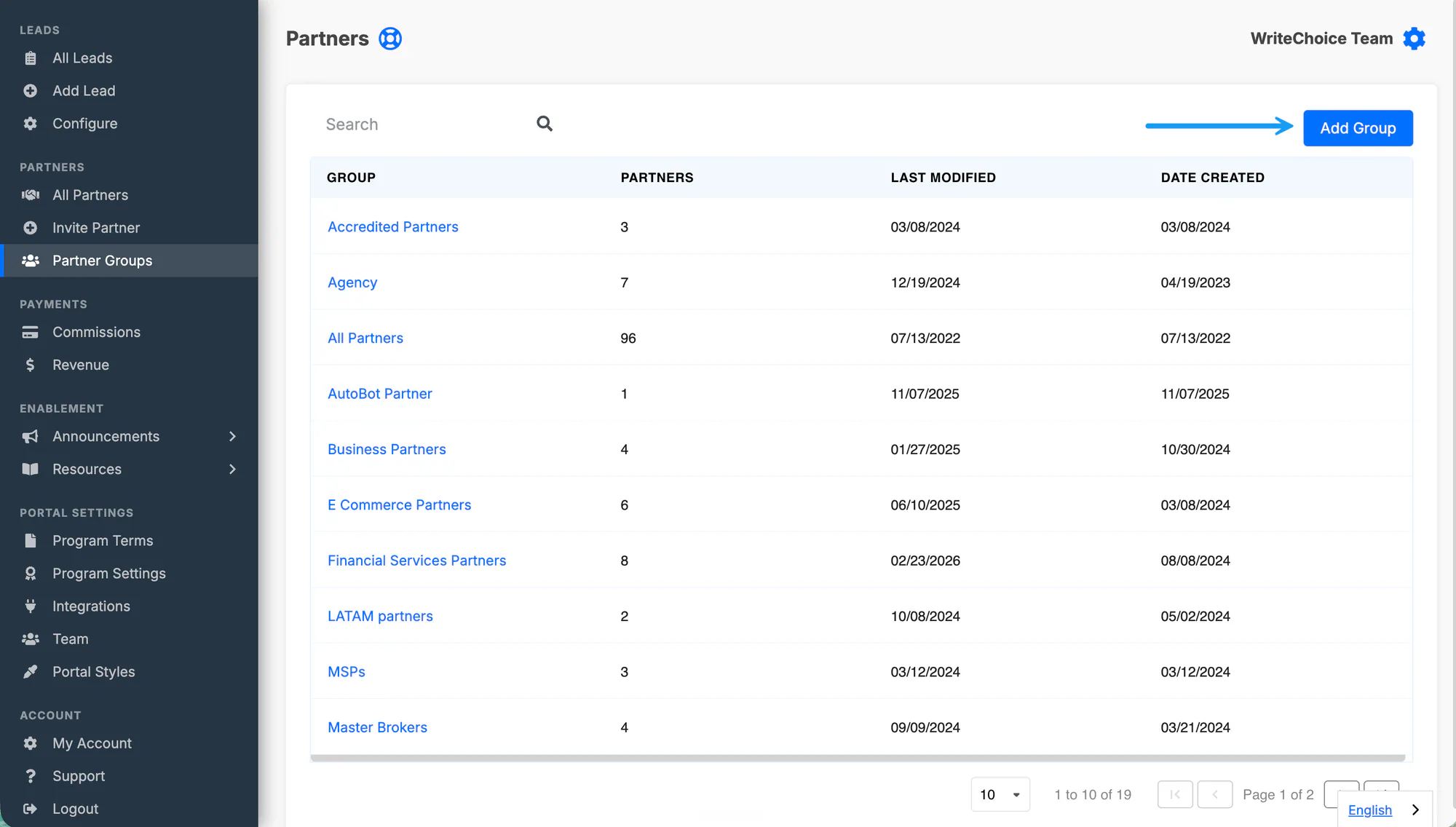The image size is (1456, 827).
Task: Open Commissions in the sidebar
Action: [x=96, y=332]
